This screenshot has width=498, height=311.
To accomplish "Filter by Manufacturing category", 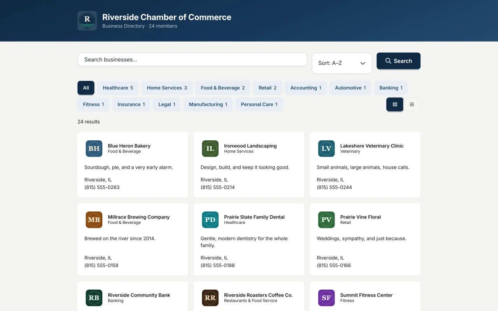I will 208,105.
